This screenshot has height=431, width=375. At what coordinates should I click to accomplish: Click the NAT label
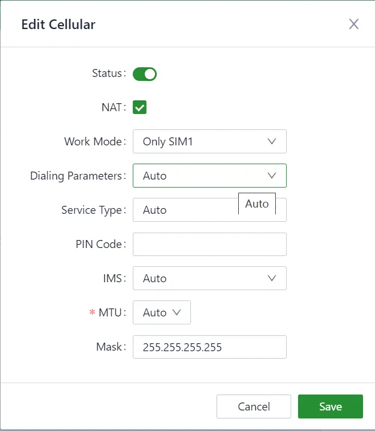(x=114, y=107)
